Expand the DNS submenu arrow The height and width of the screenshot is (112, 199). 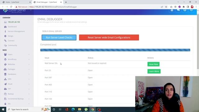(x=29, y=79)
